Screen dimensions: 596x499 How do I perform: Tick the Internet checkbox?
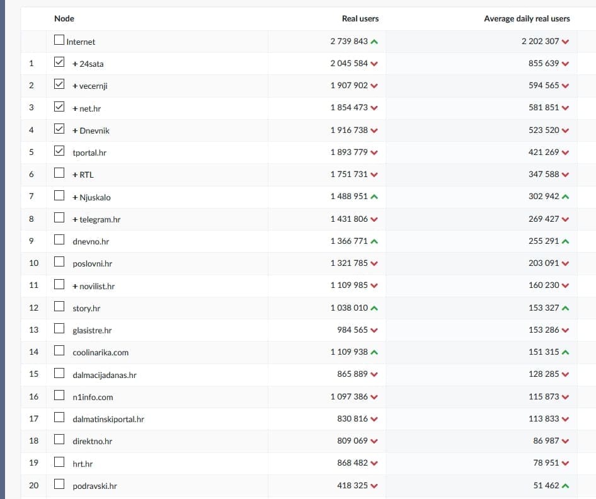point(59,41)
